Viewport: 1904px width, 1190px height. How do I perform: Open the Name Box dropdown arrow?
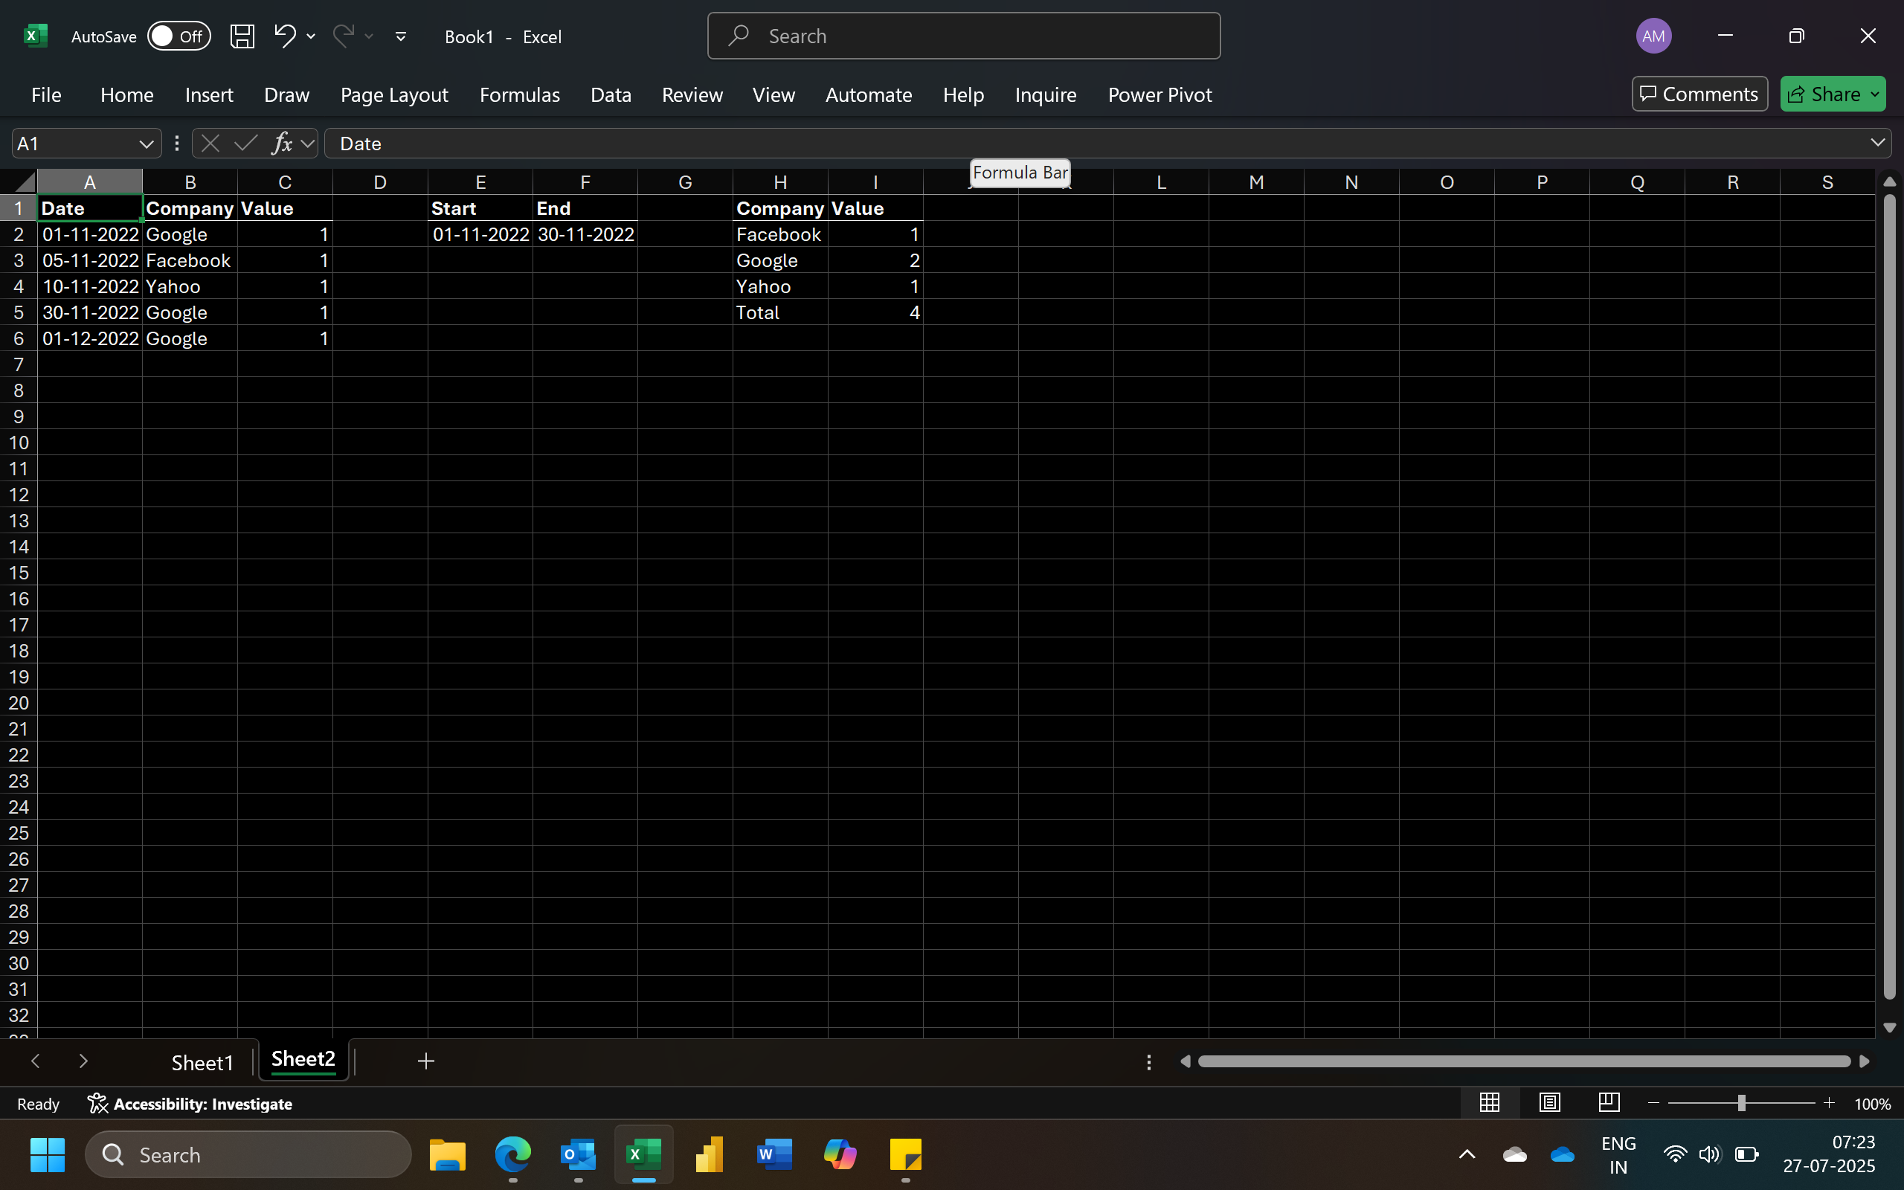point(146,144)
